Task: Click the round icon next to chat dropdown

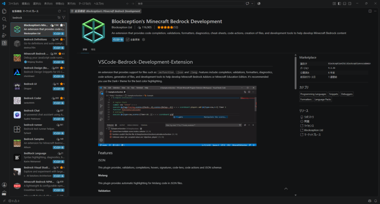Action: tap(259, 4)
